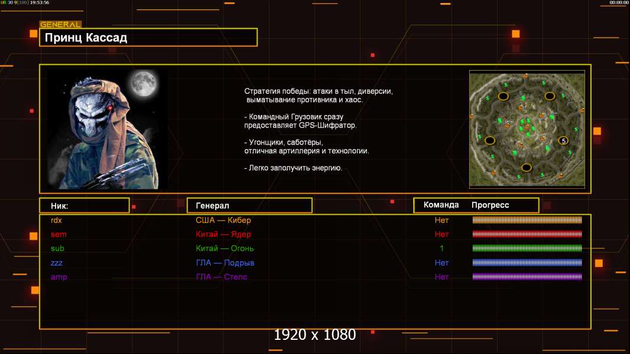Click the purple progress bar for amp
630x354 pixels.
point(527,277)
